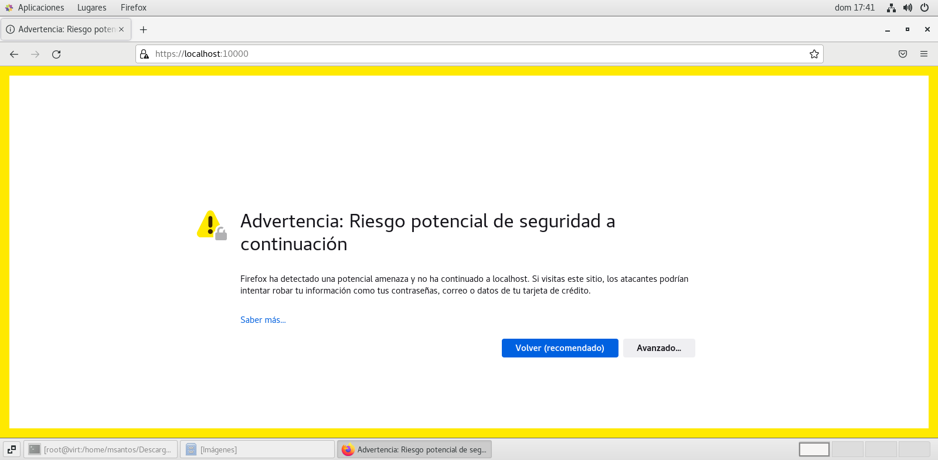Reload the current page
938x460 pixels.
click(x=56, y=54)
